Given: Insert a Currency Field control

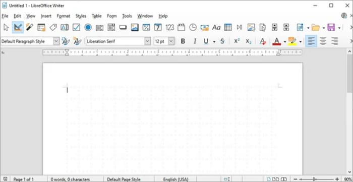Looking at the screenshot, I should click(x=205, y=27).
